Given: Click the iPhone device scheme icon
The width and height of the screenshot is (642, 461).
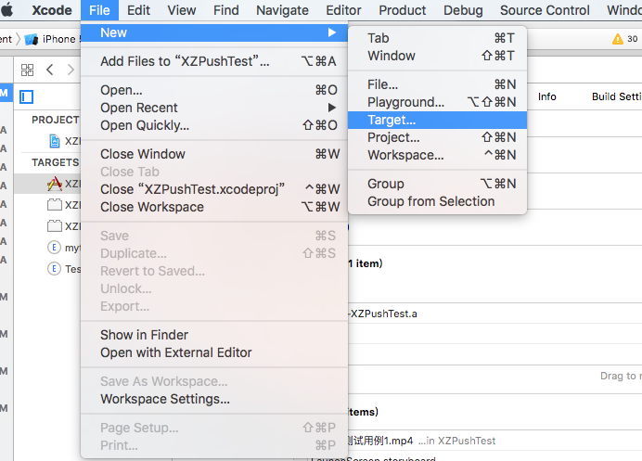Looking at the screenshot, I should (x=32, y=39).
